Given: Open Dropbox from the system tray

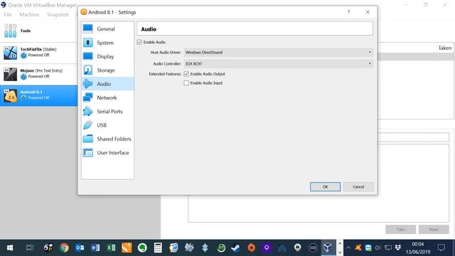Looking at the screenshot, I should coord(398,247).
